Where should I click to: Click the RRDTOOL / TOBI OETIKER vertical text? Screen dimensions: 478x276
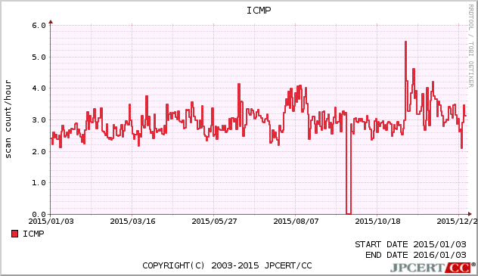[470, 46]
